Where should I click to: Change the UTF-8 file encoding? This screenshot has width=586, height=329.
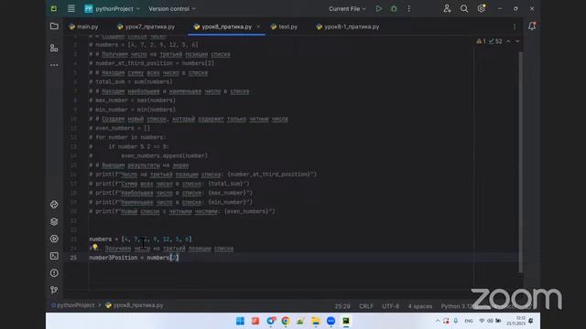pos(391,306)
